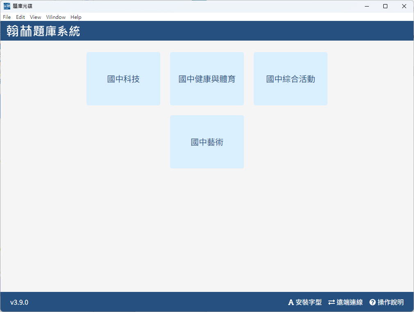Click the 翰林題庫系統 header title
The height and width of the screenshot is (312, 414).
coord(43,31)
